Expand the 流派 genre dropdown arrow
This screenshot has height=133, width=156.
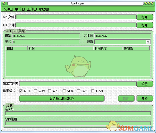[148, 42]
